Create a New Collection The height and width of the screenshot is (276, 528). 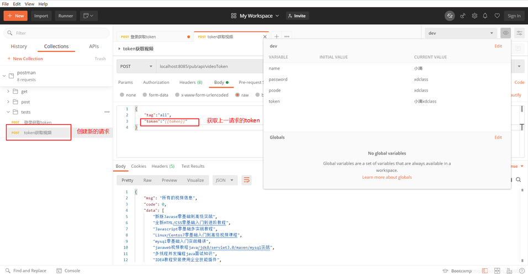(25, 59)
